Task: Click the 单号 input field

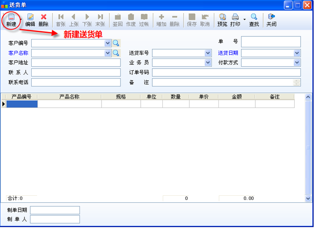Action: point(271,42)
